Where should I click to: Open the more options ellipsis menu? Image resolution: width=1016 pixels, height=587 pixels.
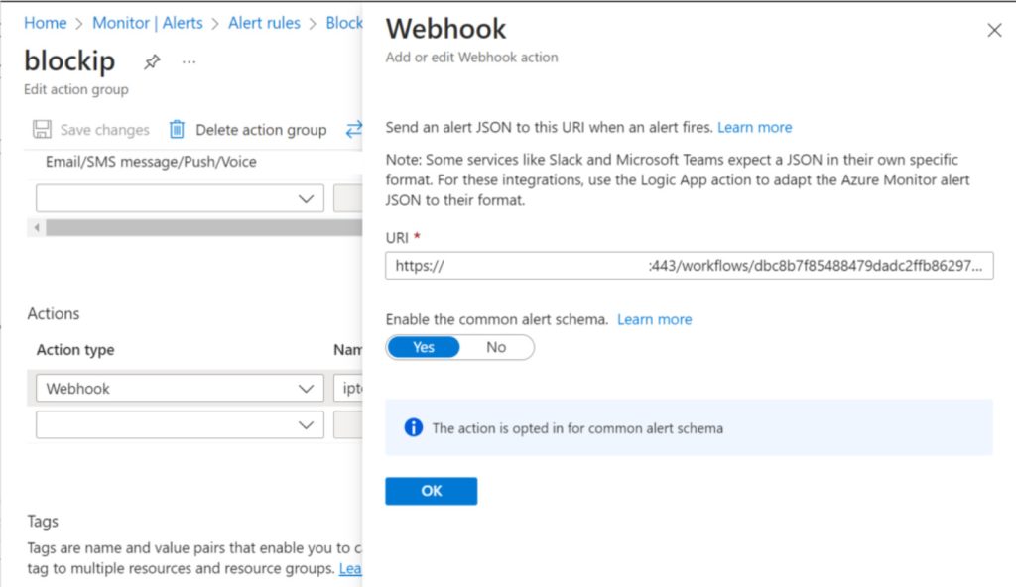click(189, 62)
